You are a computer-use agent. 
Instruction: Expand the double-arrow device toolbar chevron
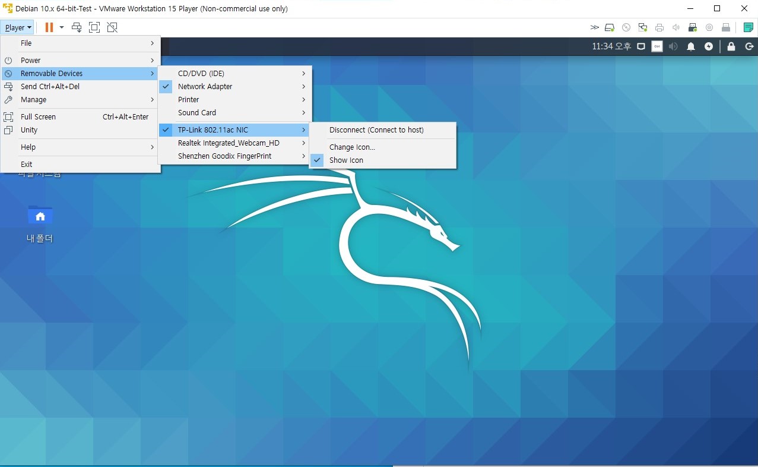[x=595, y=27]
